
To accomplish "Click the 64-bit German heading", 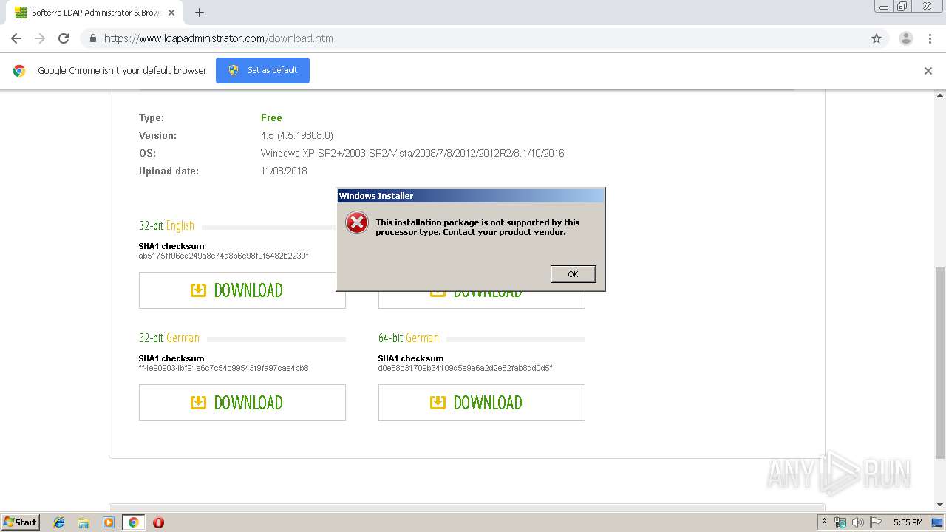I will (x=408, y=338).
